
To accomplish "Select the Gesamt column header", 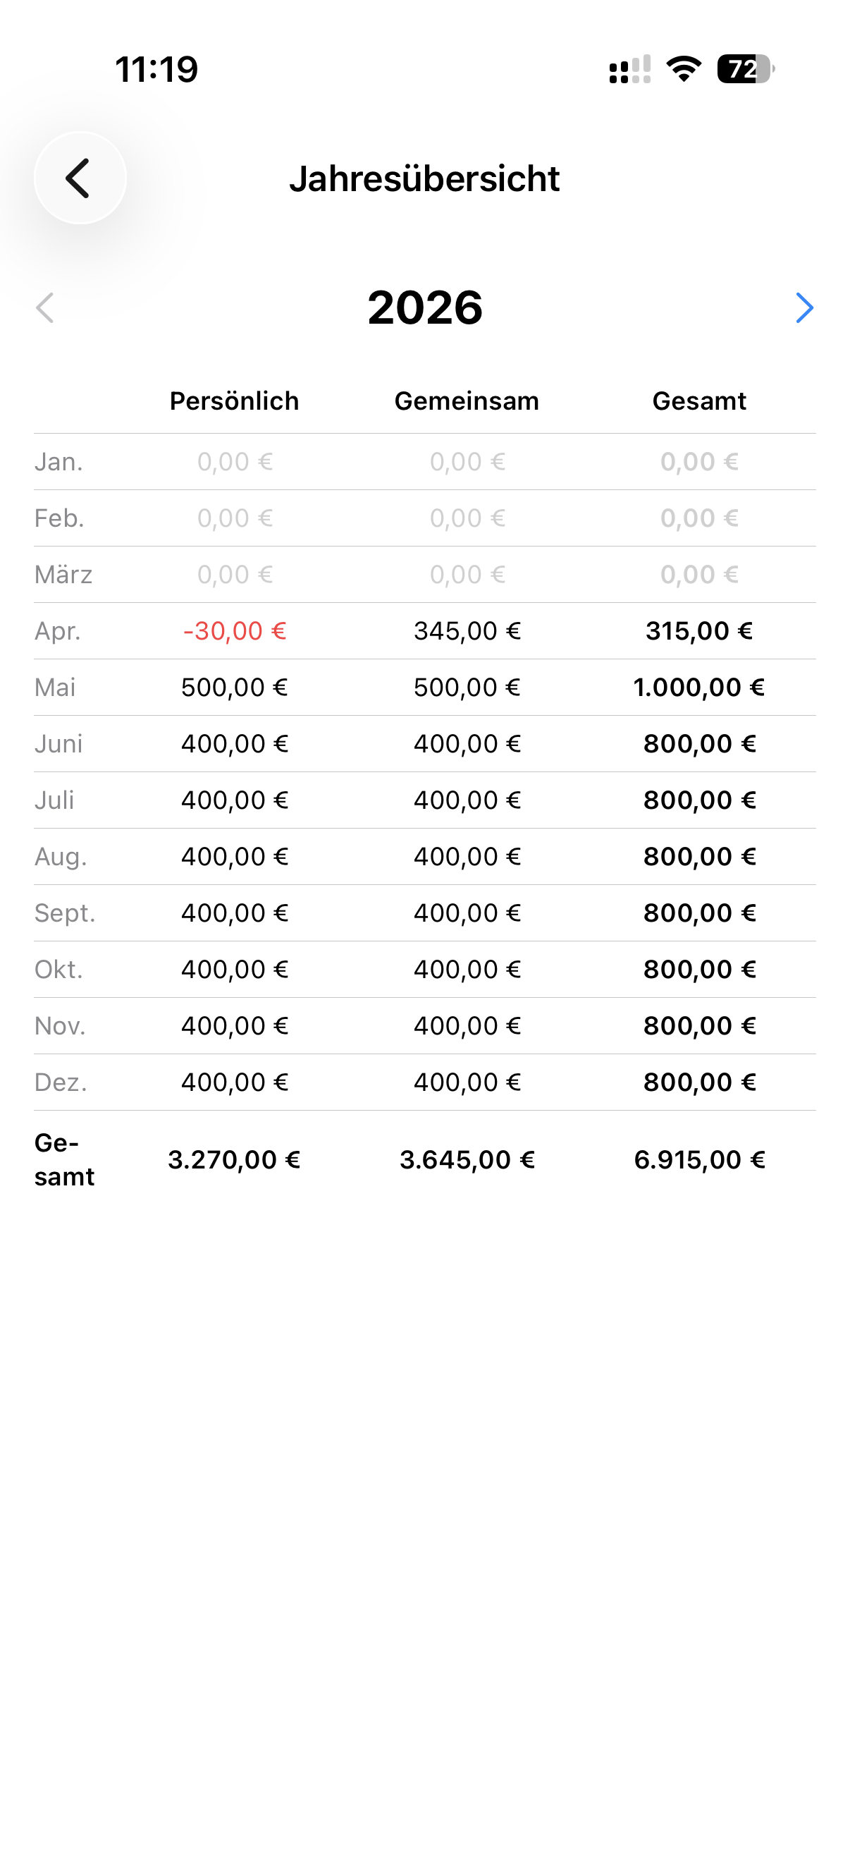I will pyautogui.click(x=698, y=401).
